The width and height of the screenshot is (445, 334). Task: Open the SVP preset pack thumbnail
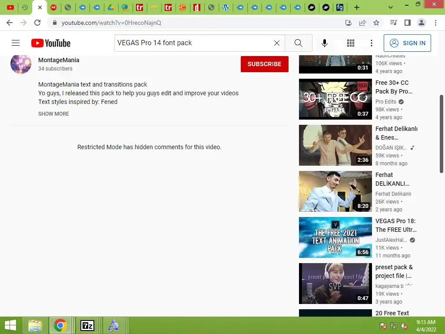pos(335,284)
